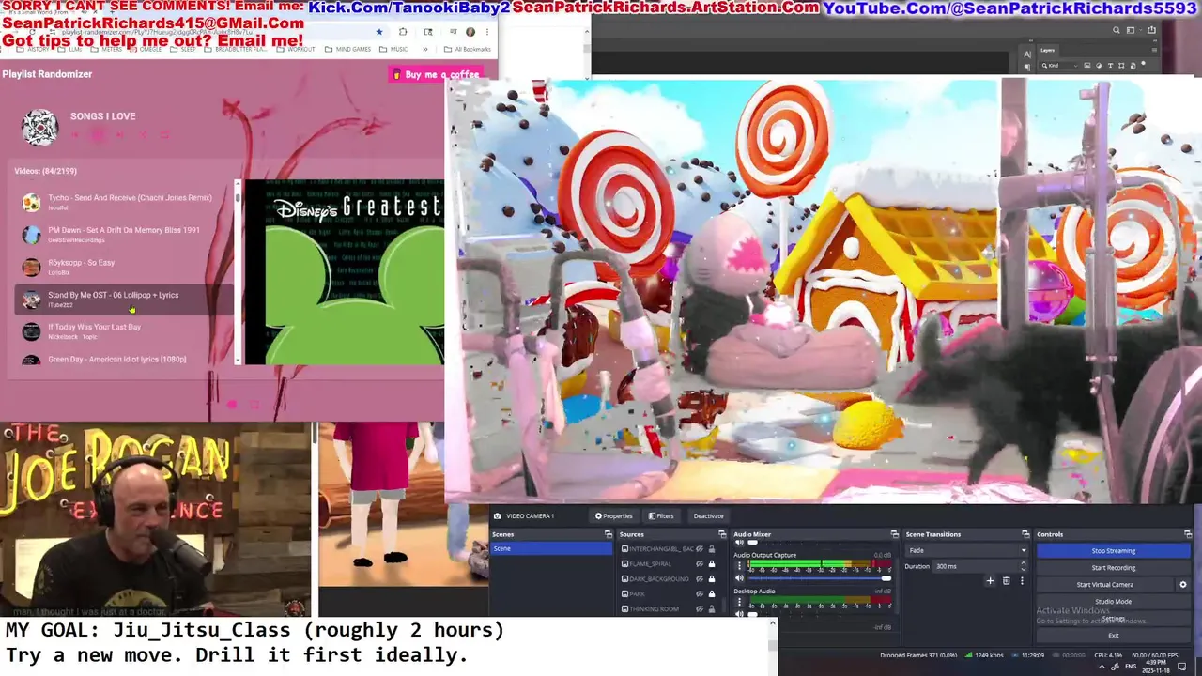Bookmark page with browser star icon

click(379, 32)
